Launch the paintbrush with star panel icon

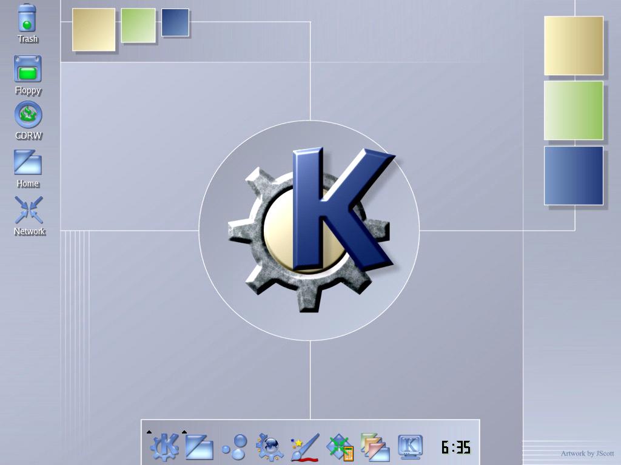(x=305, y=447)
